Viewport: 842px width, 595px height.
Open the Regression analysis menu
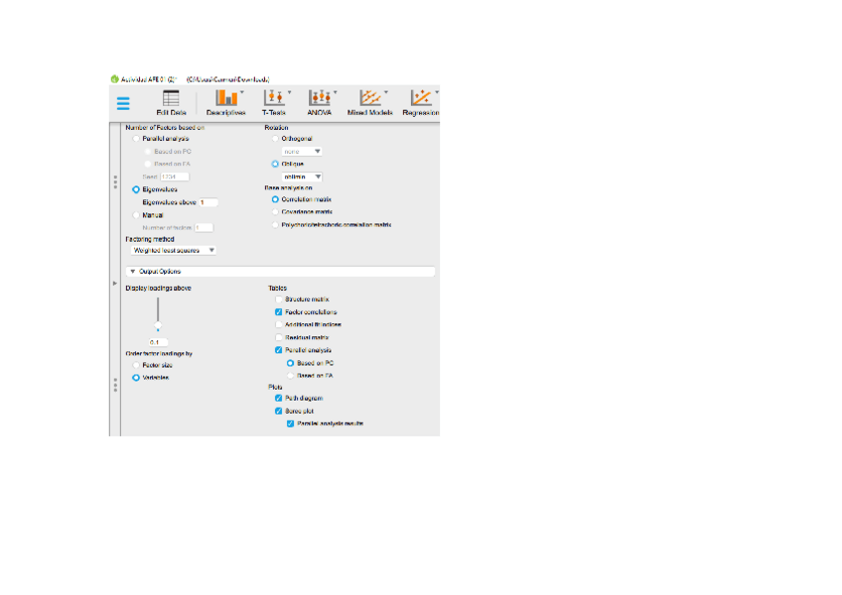(x=421, y=103)
